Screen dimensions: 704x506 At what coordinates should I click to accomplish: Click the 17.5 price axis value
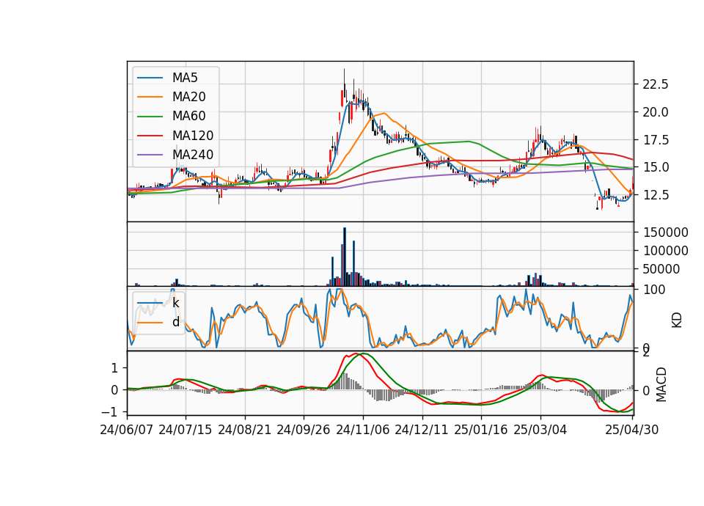pyautogui.click(x=656, y=140)
